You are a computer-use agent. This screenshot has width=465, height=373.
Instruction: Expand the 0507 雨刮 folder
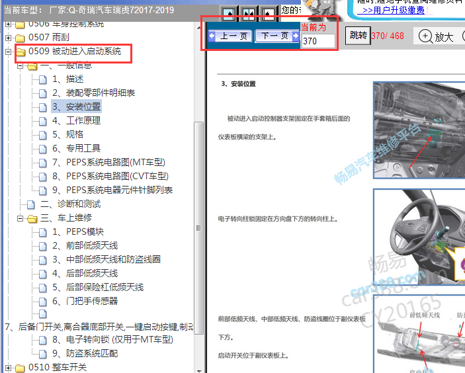point(9,38)
